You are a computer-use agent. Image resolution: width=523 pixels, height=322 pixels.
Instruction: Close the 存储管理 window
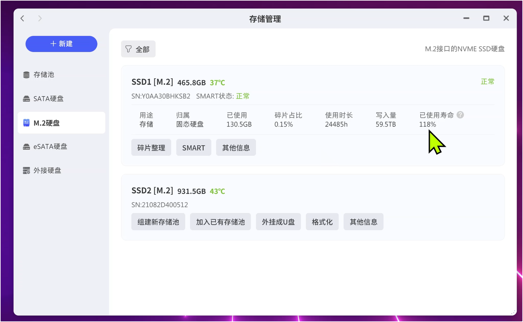[506, 18]
